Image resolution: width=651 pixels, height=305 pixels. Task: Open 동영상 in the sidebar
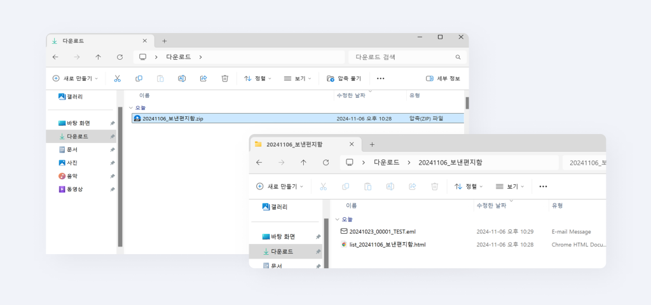[x=75, y=189]
